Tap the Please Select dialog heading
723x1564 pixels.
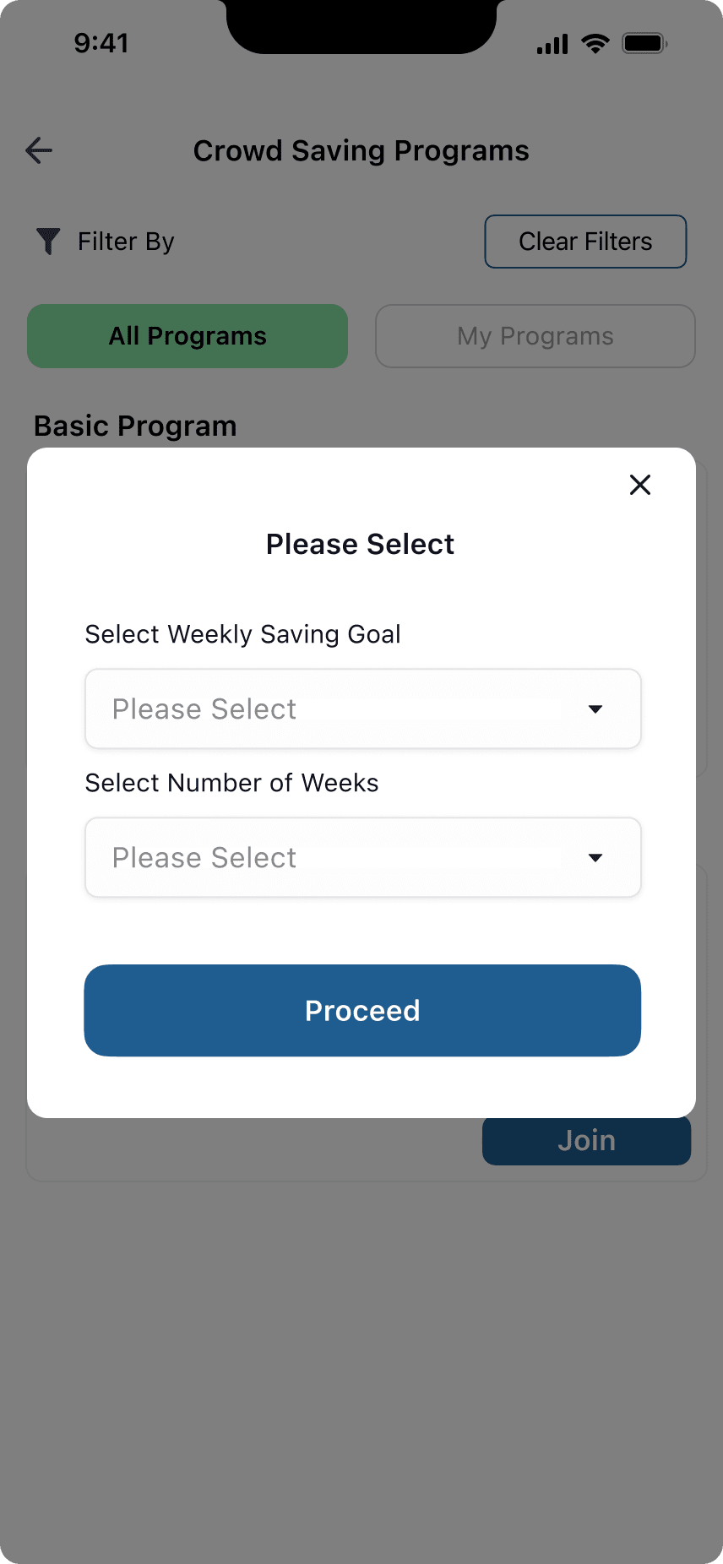[x=361, y=544]
